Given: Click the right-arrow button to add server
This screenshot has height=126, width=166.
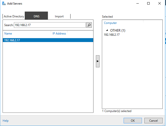Looking at the screenshot, I should [x=98, y=61].
